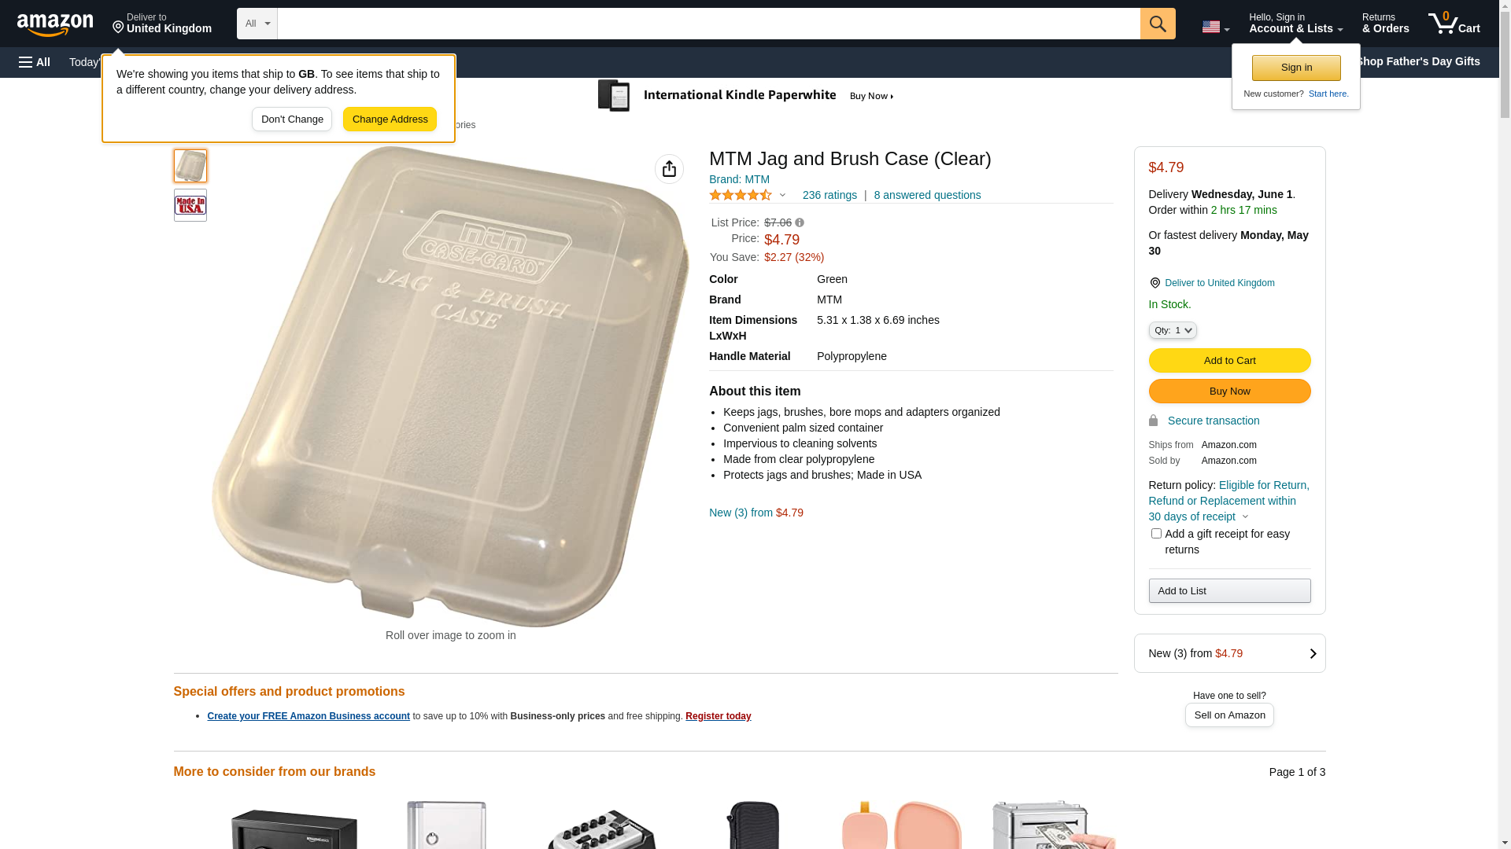1511x849 pixels.
Task: Click the Add to Cart button
Action: pyautogui.click(x=1229, y=361)
